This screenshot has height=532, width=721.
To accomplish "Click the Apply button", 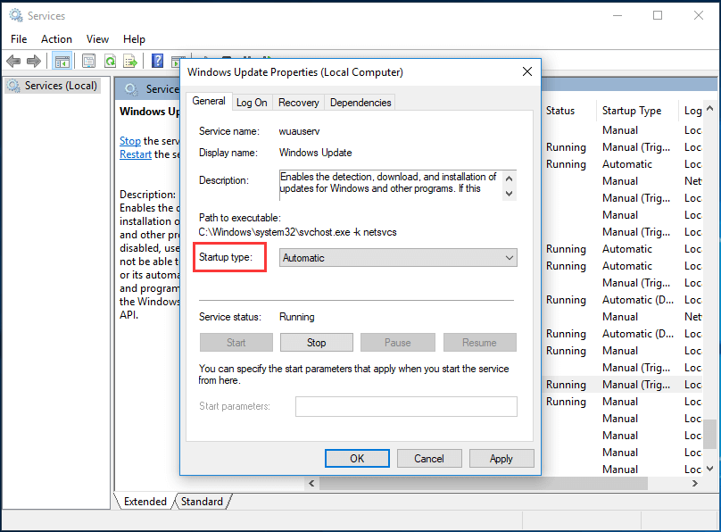I will 501,459.
